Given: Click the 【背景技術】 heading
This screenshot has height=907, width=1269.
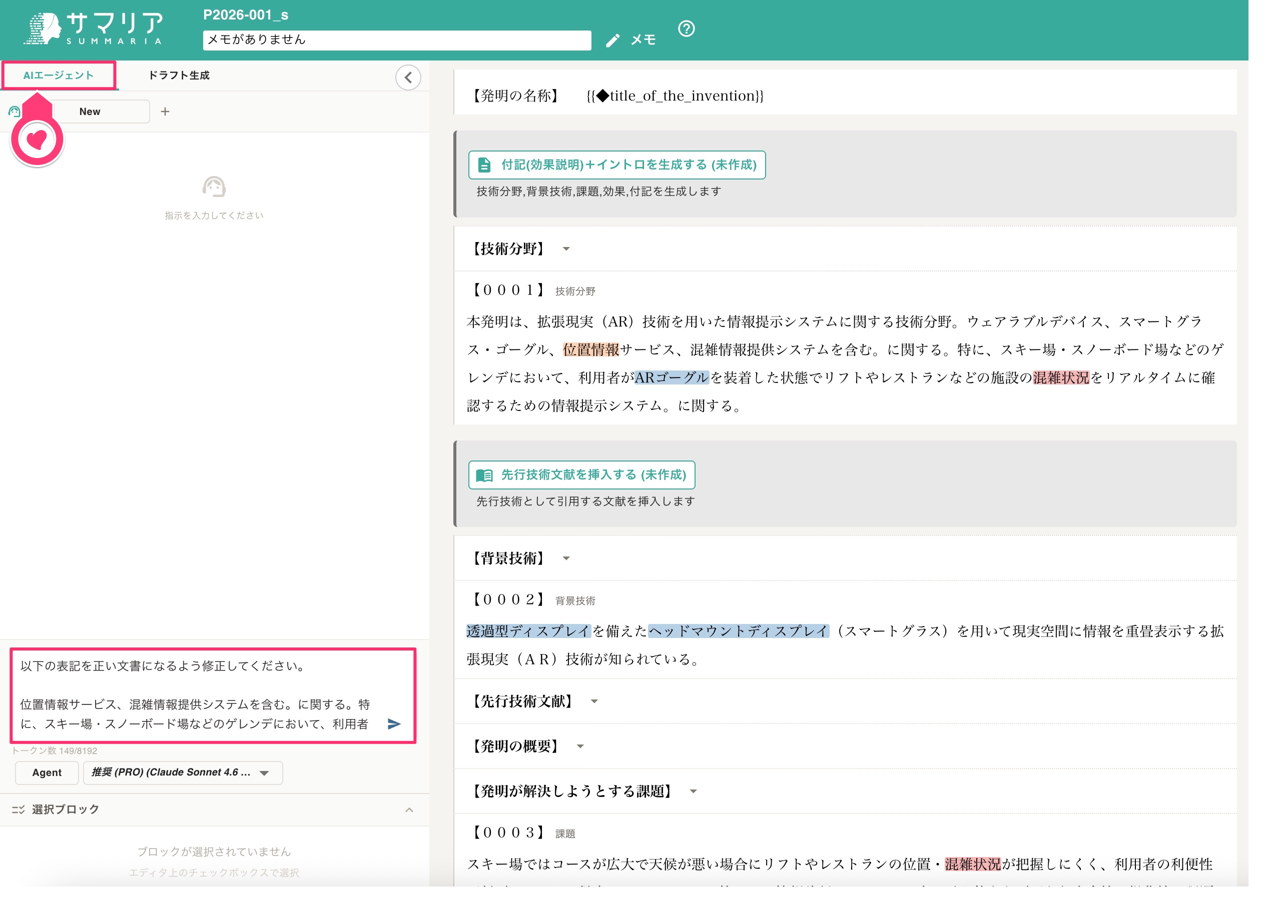Looking at the screenshot, I should [508, 558].
